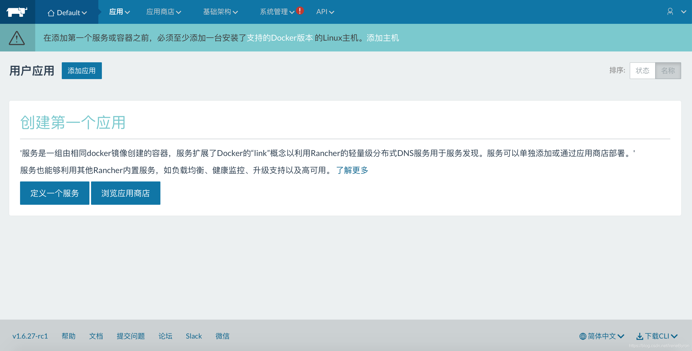This screenshot has height=351, width=692.
Task: Click the 浏览应用商店 button
Action: (126, 193)
